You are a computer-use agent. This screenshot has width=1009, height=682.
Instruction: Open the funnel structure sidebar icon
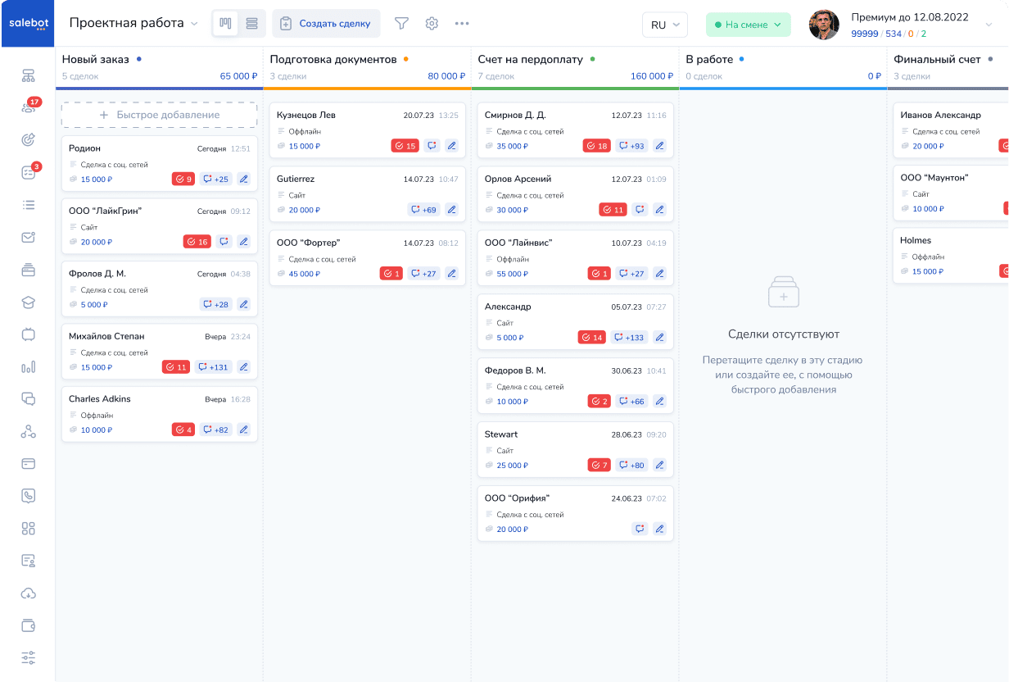28,76
